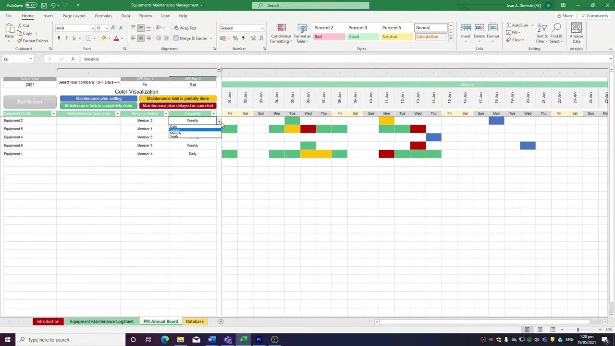
Task: Open the Database sheet tab
Action: (x=195, y=321)
